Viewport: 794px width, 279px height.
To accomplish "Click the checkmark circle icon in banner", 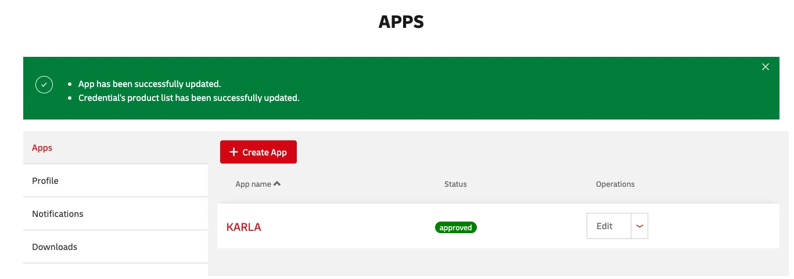I will [44, 85].
